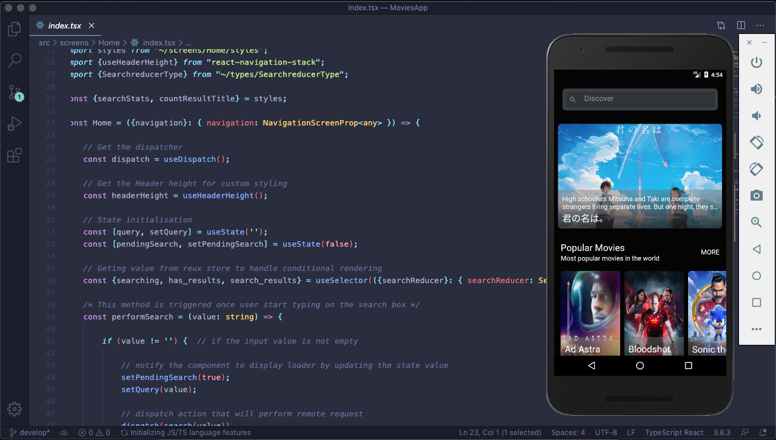The image size is (776, 440).
Task: Open the notifications bell
Action: tap(763, 433)
